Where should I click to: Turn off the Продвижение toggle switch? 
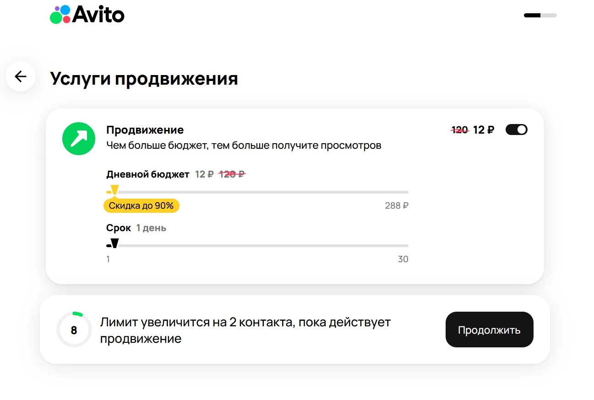[516, 130]
